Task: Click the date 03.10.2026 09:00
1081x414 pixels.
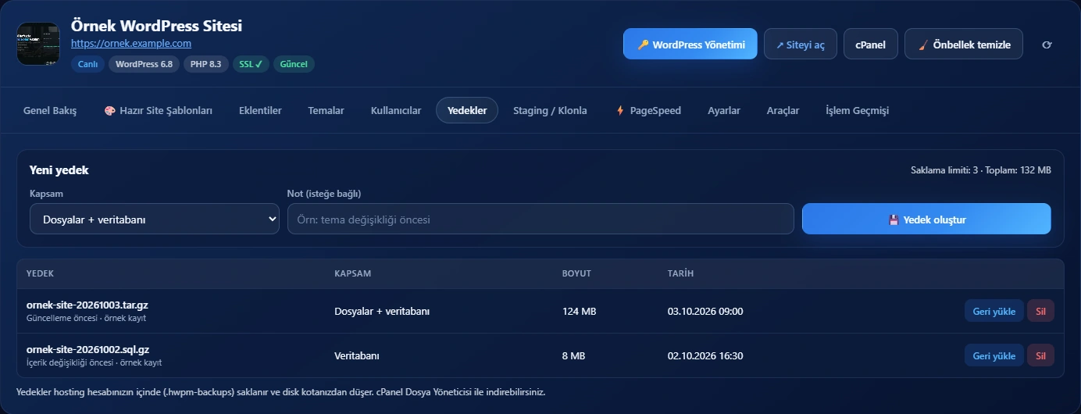Action: coord(705,311)
